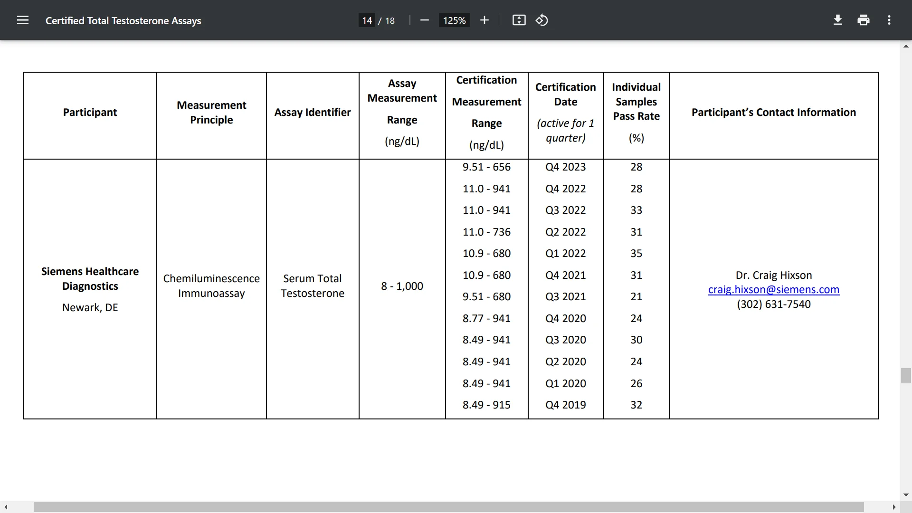
Task: Click the document title Certified Total Testosterone Assays
Action: coord(123,20)
